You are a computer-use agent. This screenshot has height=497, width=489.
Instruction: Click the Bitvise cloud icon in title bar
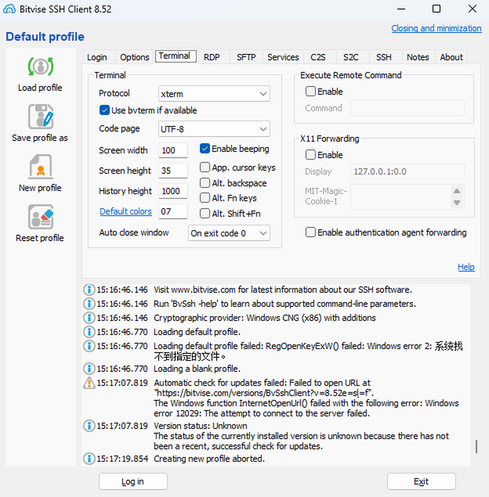[9, 9]
